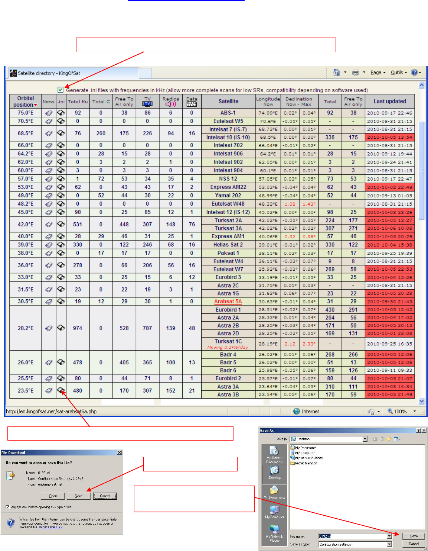This screenshot has width=428, height=551.
Task: Click the page vertical scrollbar up arrow
Action: (x=421, y=85)
